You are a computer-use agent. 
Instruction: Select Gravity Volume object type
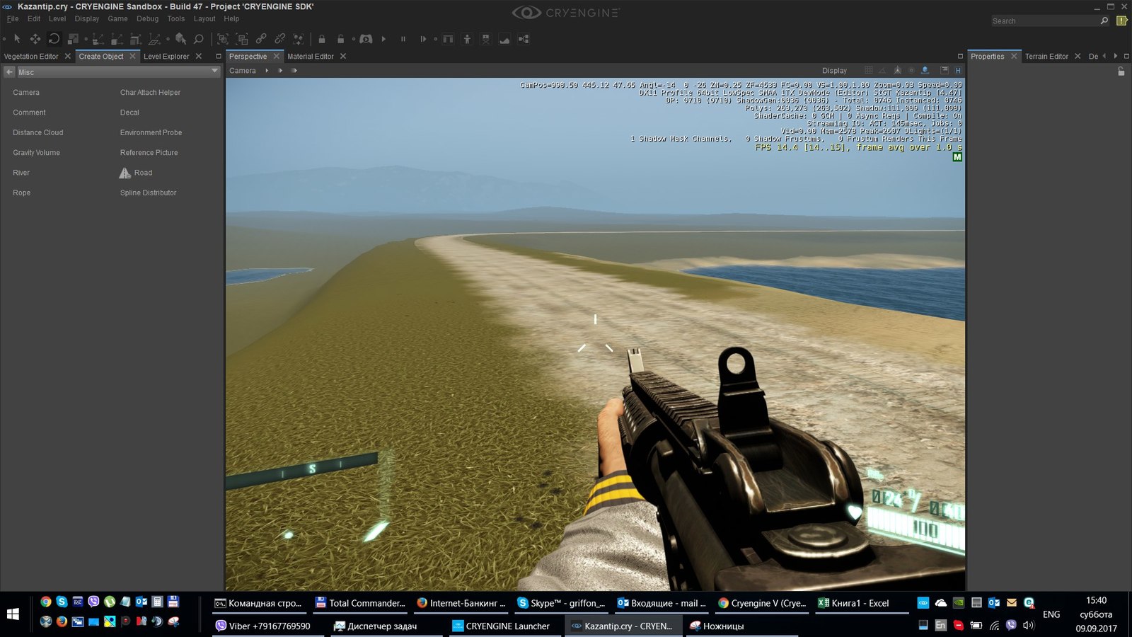tap(36, 153)
